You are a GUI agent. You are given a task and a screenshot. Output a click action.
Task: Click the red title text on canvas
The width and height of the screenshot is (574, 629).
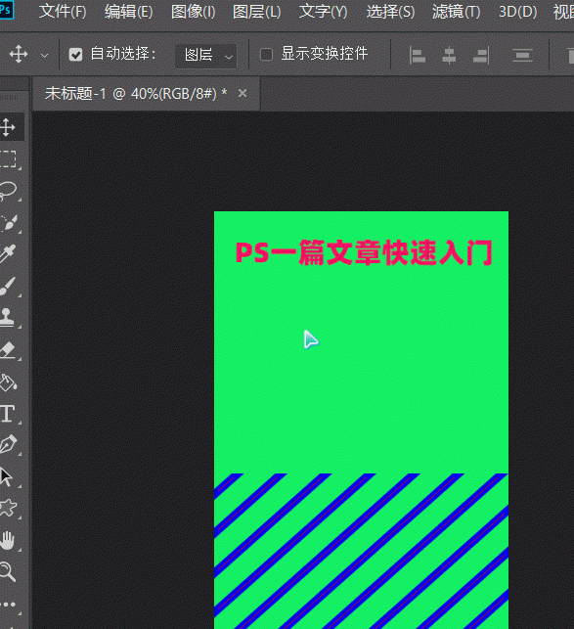click(364, 253)
